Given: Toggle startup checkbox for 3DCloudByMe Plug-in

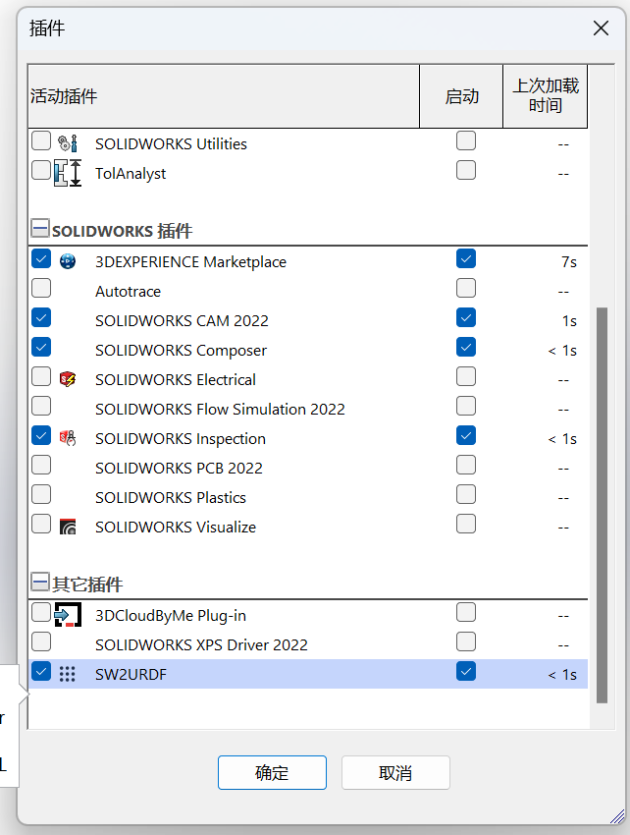Looking at the screenshot, I should click(466, 612).
